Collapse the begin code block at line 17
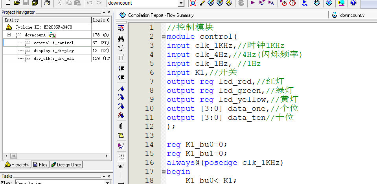This screenshot has width=377, height=184. [x=164, y=171]
